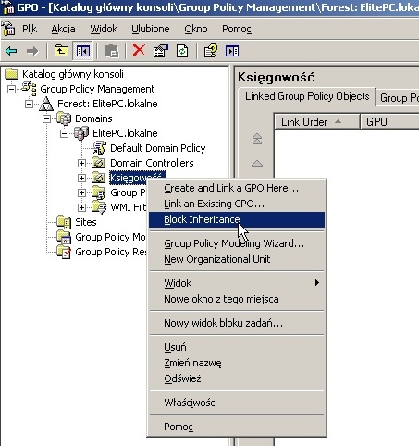Image resolution: width=419 pixels, height=446 pixels.
Task: Toggle the console tree pane icon
Action: 82,51
